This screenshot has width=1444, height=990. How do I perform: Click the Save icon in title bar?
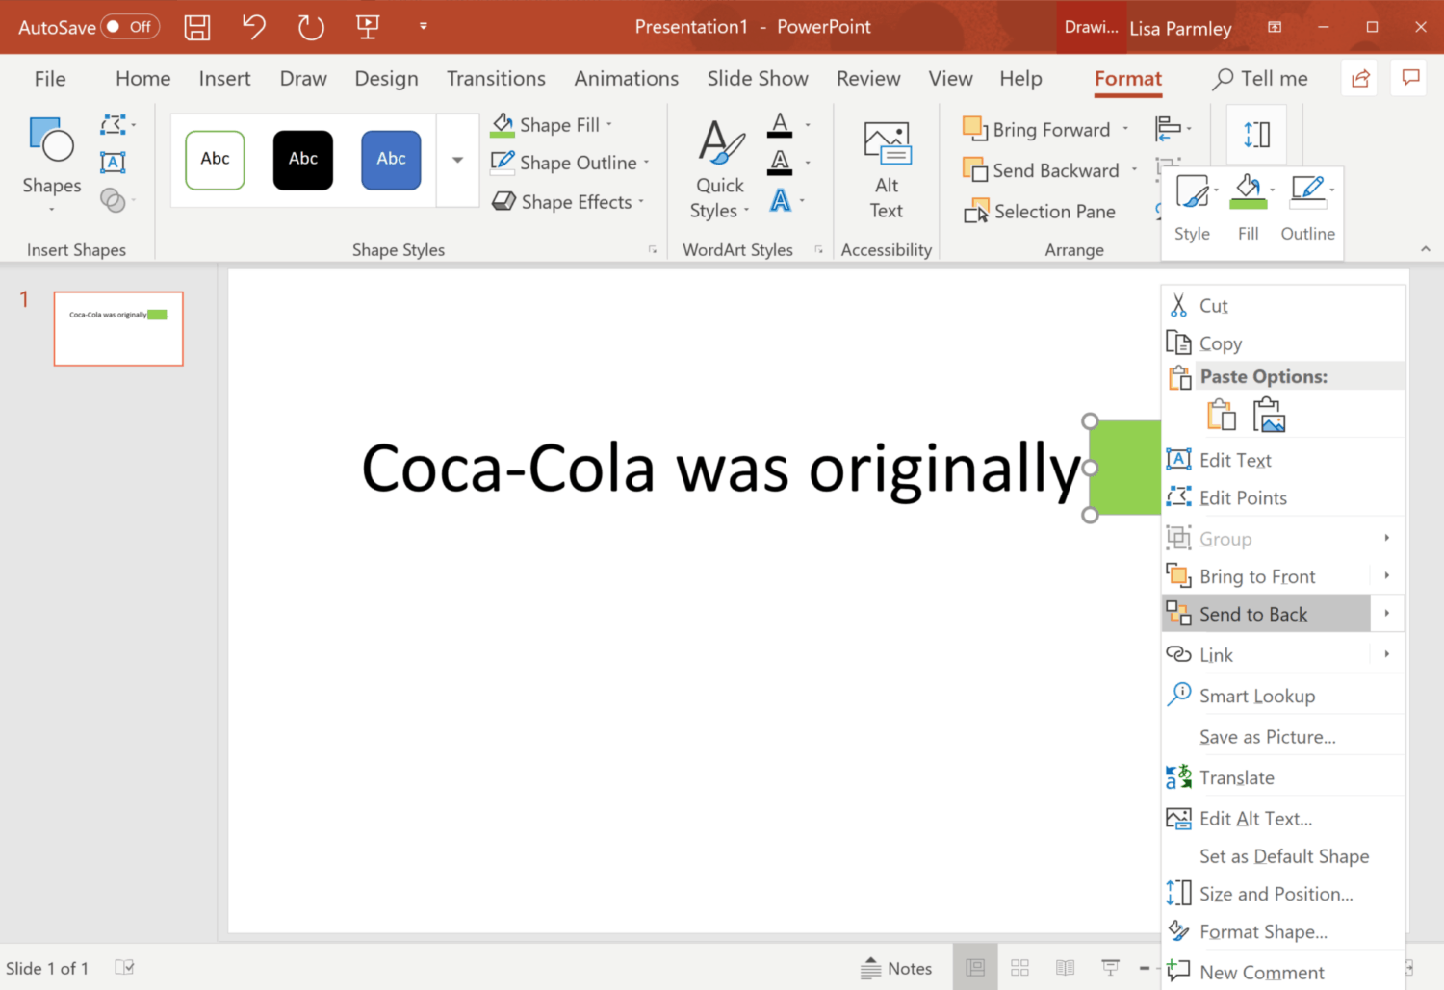[x=197, y=27]
